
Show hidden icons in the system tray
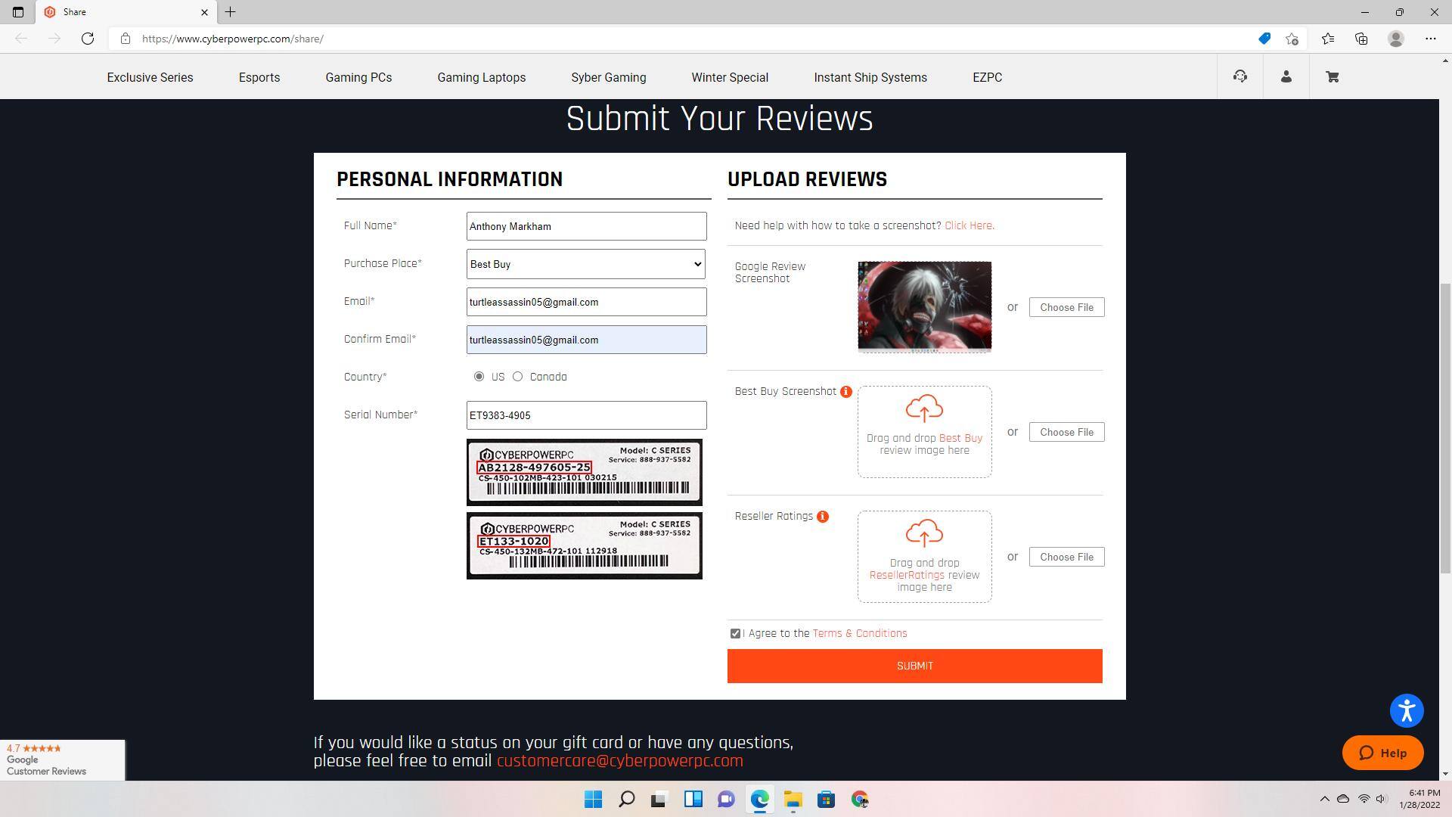[1325, 799]
